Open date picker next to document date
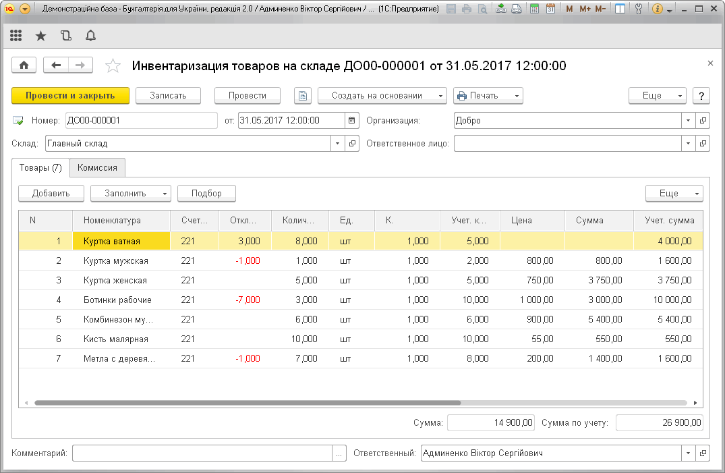This screenshot has height=473, width=725. click(x=352, y=121)
